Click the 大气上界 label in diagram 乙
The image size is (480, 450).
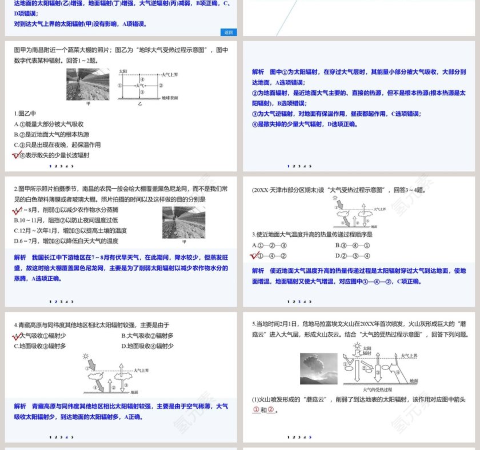tap(170, 74)
